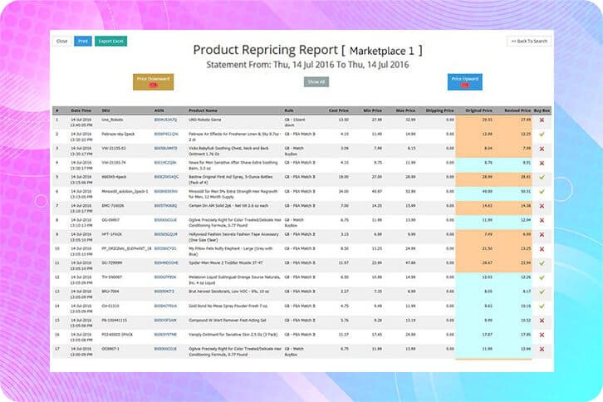Click the Original Price column header
The image size is (603, 402).
point(478,110)
